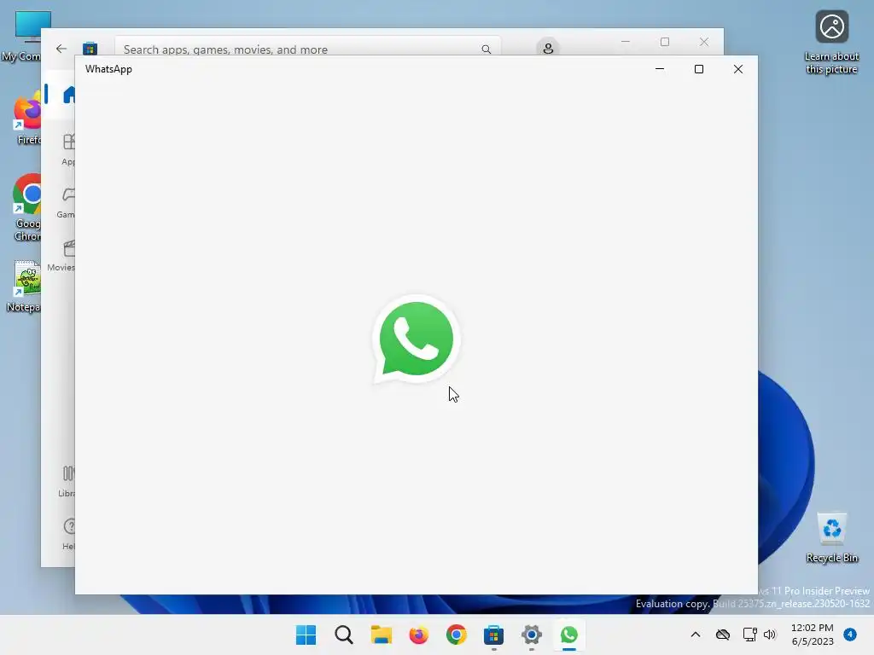Select the Google Chrome desktop shortcut
The width and height of the screenshot is (874, 655).
[x=26, y=207]
